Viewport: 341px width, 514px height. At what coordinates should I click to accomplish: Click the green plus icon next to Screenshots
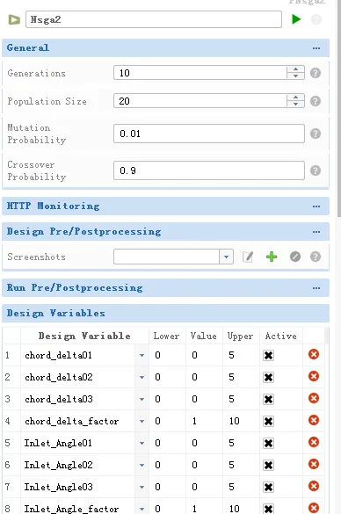point(272,257)
